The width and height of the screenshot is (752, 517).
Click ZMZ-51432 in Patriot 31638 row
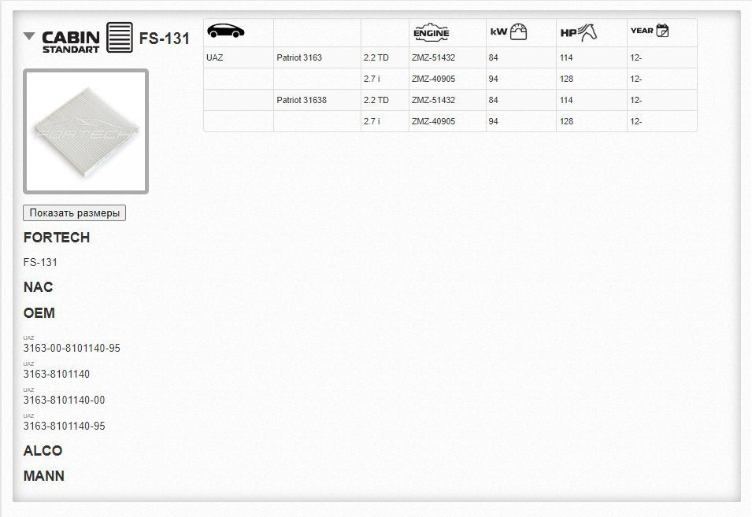point(434,100)
